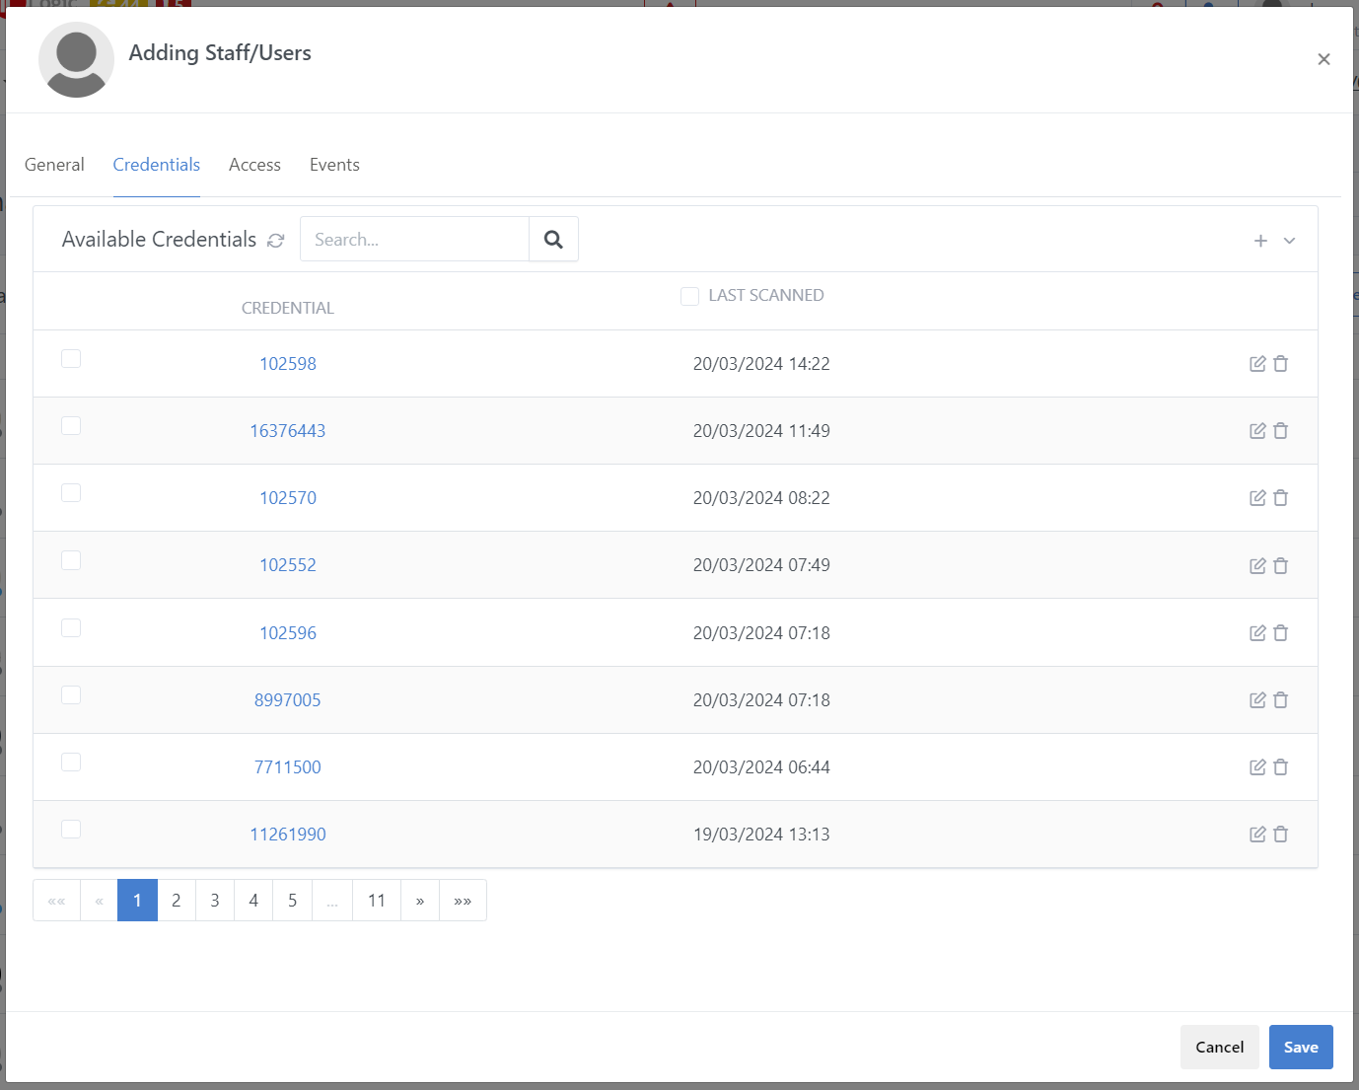
Task: Click the plus icon to add credential
Action: (1260, 241)
